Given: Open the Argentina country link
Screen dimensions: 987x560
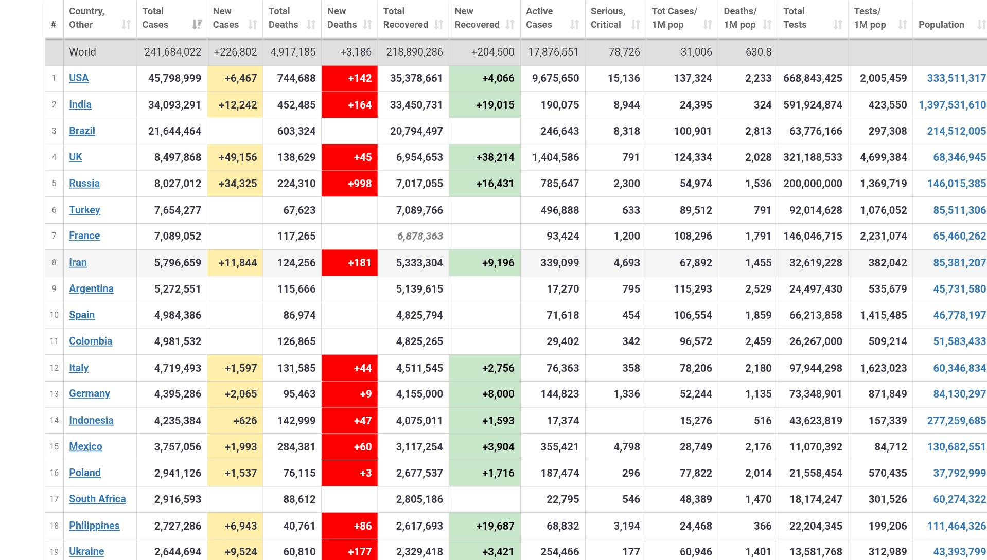Looking at the screenshot, I should [91, 288].
